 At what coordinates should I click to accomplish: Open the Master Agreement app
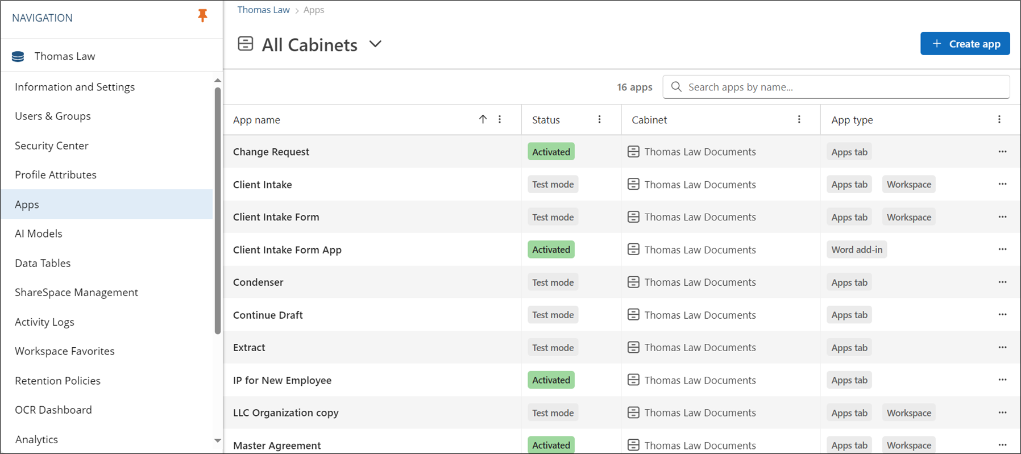click(277, 445)
